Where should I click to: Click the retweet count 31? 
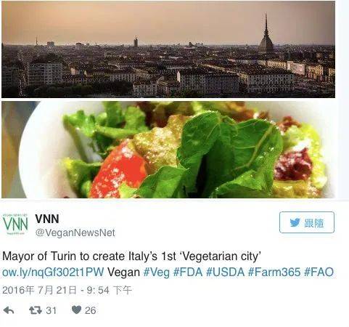point(51,310)
